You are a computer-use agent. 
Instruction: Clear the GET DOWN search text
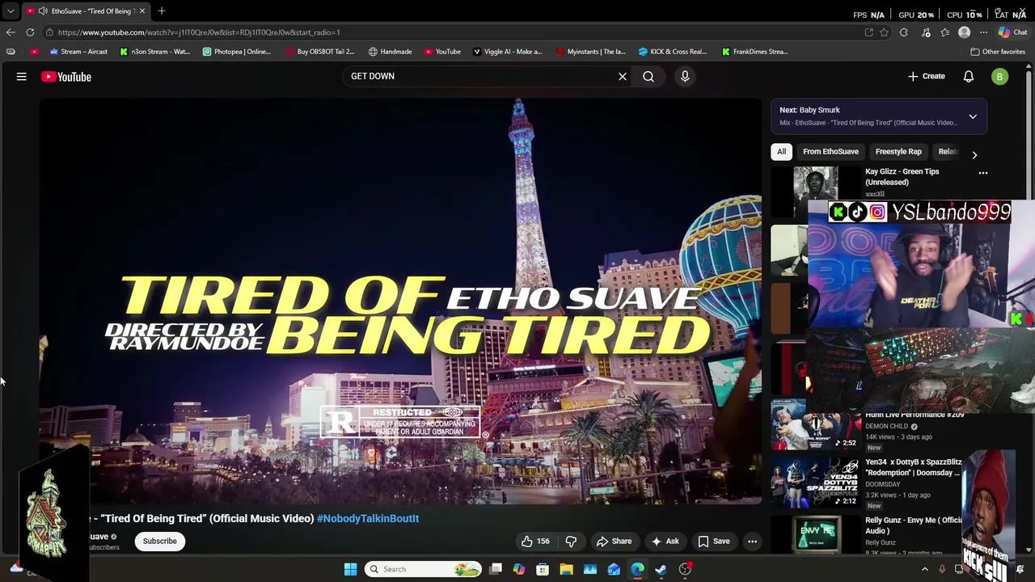(x=623, y=77)
